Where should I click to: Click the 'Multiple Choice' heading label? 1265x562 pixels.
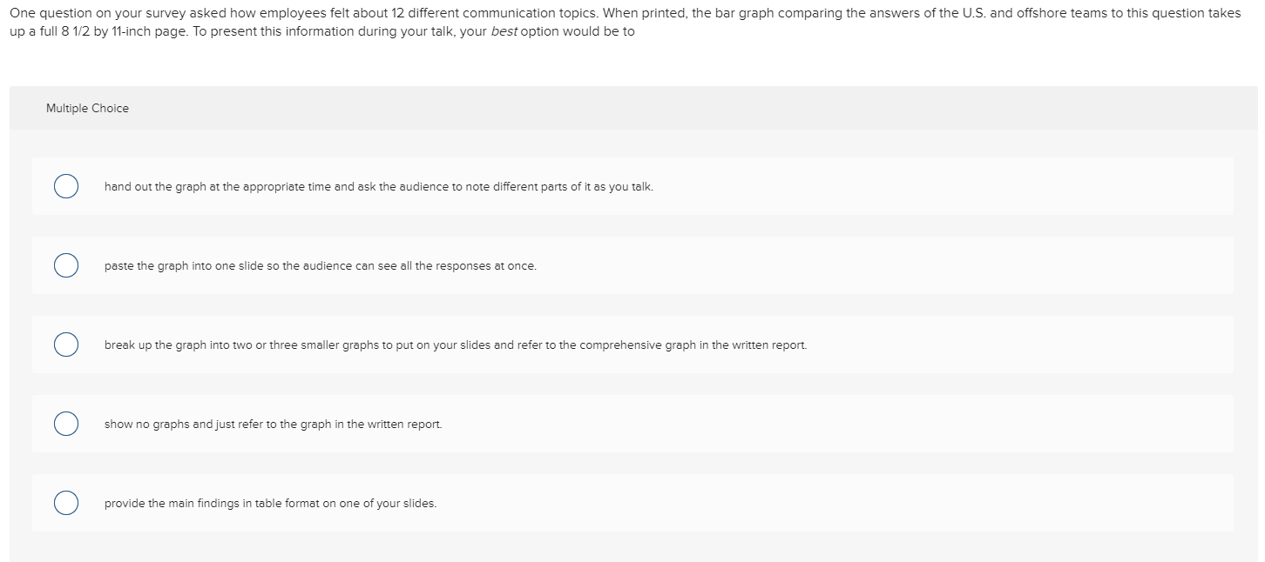pyautogui.click(x=87, y=109)
